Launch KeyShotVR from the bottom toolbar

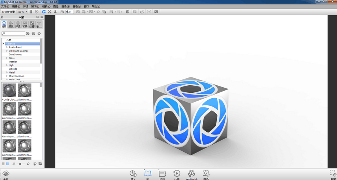click(x=191, y=173)
